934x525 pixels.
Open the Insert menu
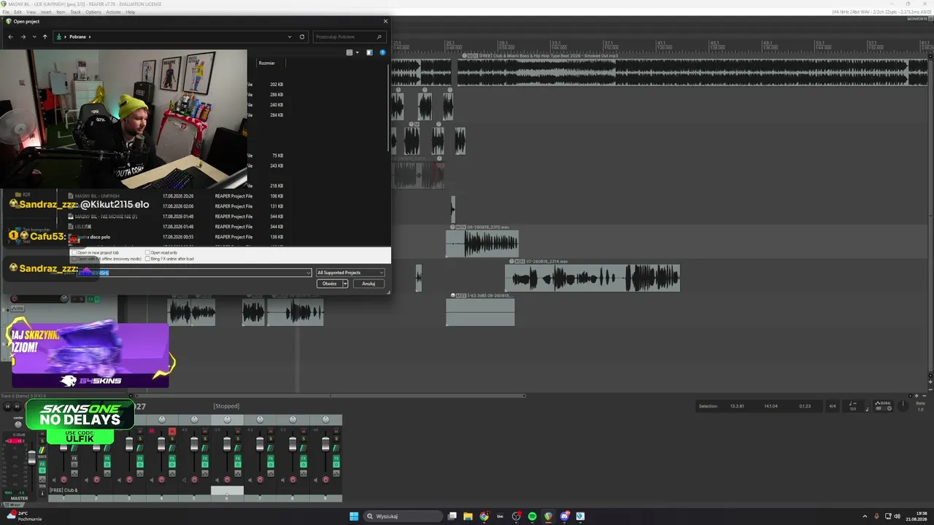point(46,12)
